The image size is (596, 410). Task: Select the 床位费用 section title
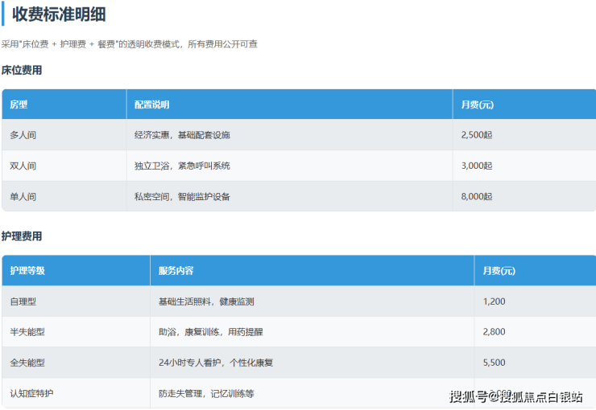coord(22,71)
